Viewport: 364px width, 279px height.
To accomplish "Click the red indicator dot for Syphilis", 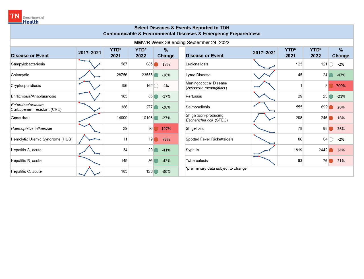I will tap(331, 150).
